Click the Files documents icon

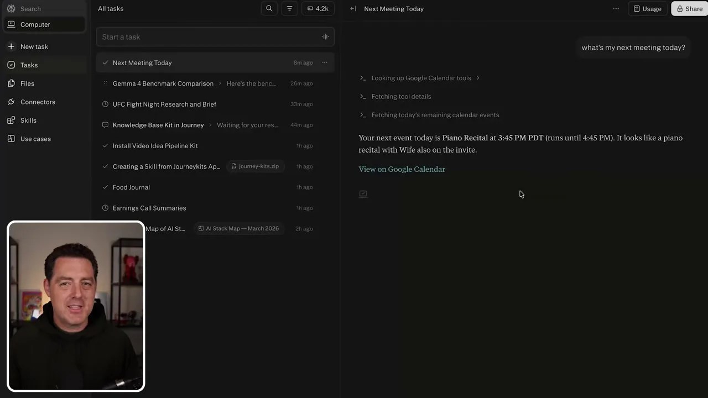11,83
